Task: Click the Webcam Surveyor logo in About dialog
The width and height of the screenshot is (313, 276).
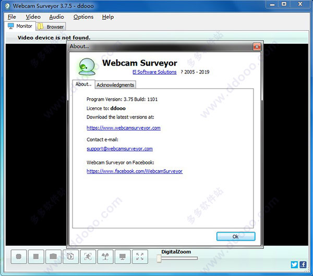Action: coord(87,66)
